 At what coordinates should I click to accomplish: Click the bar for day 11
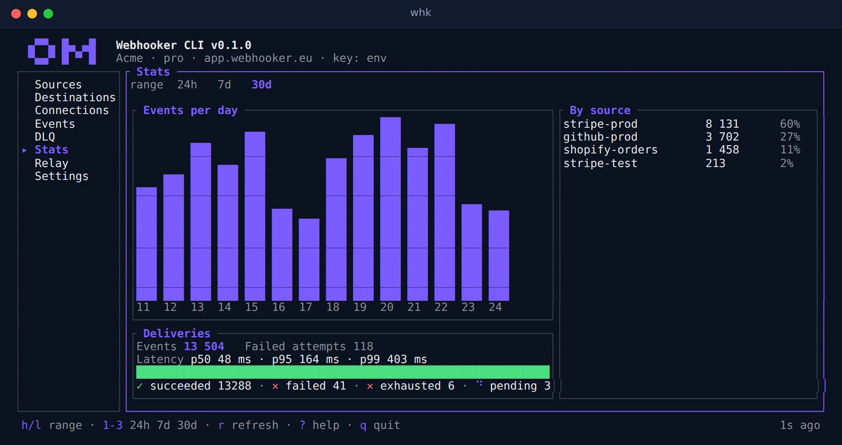[x=147, y=244]
